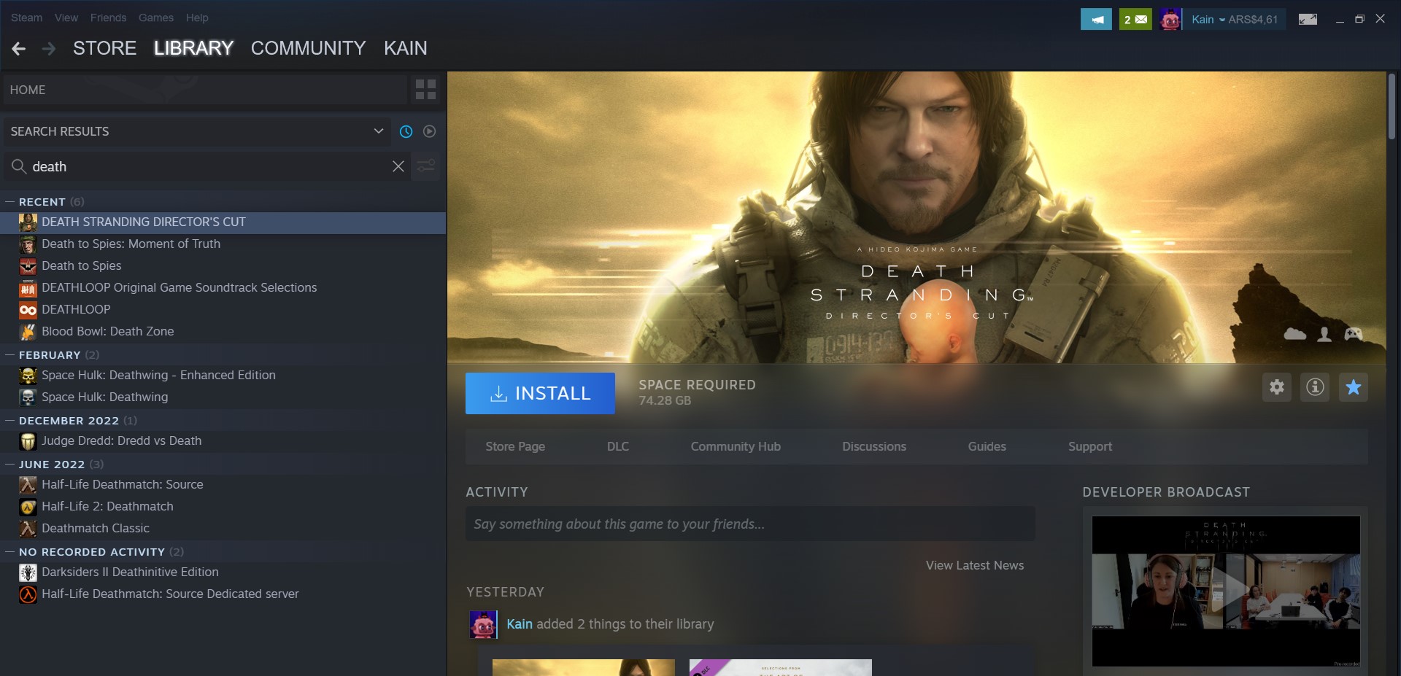Open advanced search filter options
This screenshot has height=676, width=1401.
point(426,166)
